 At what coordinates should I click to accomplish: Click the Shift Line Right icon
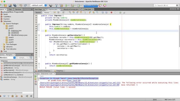106,12
